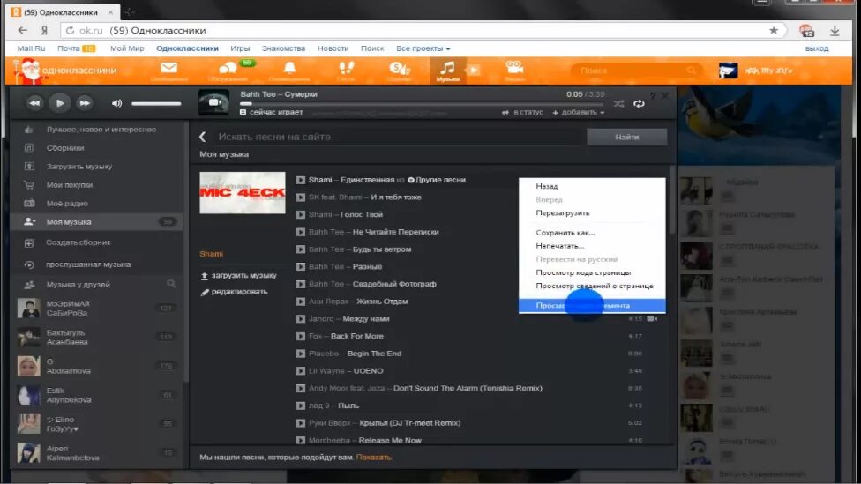The image size is (861, 484).
Task: Open the user profile avatar thumbnail
Action: click(x=728, y=71)
